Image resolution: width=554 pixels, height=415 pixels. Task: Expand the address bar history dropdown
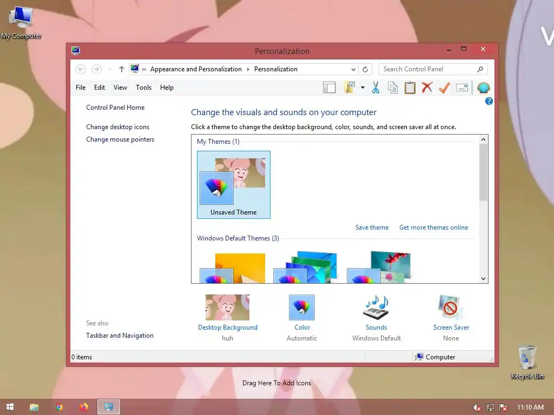[x=353, y=69]
